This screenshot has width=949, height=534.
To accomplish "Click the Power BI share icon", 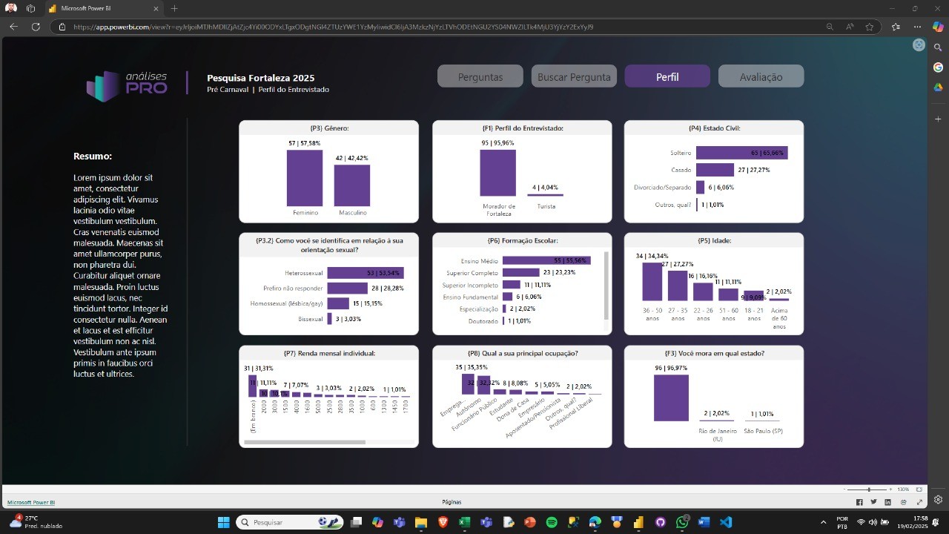I will click(x=904, y=502).
